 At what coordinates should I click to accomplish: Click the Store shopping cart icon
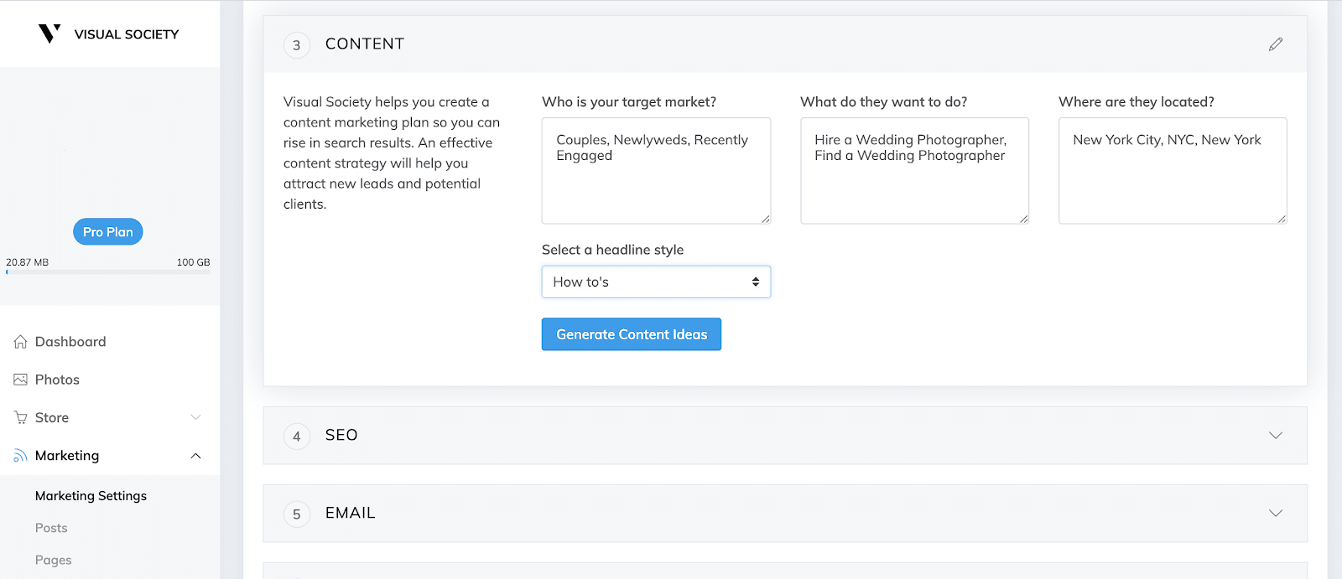(x=21, y=417)
